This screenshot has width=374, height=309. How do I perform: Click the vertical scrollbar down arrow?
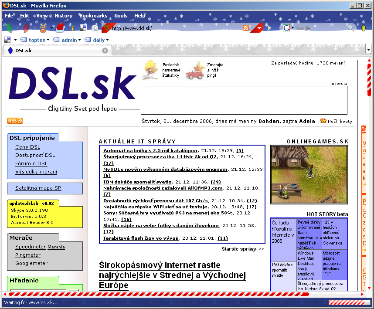click(369, 288)
